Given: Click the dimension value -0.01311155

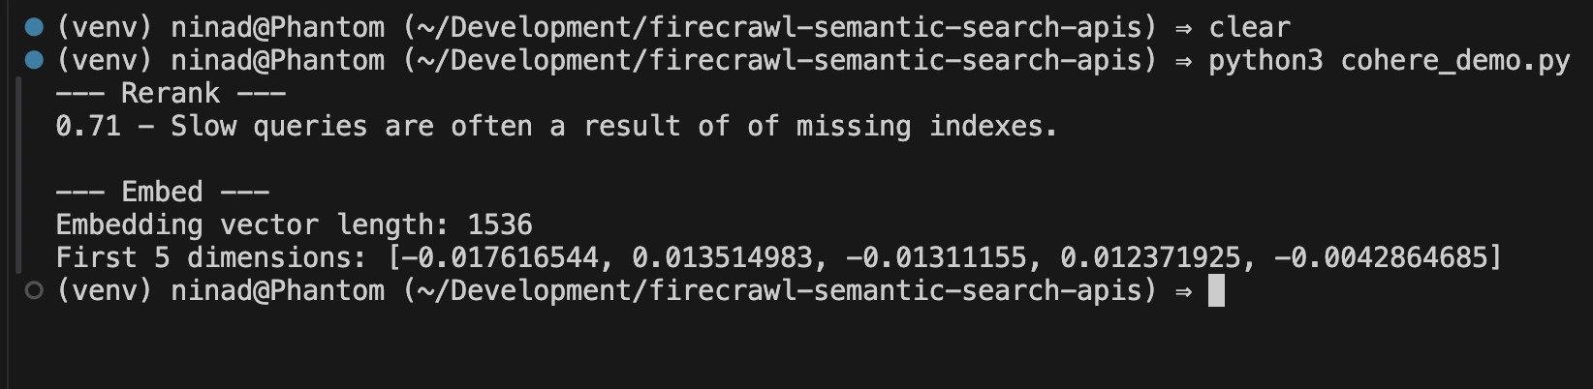Looking at the screenshot, I should [935, 257].
